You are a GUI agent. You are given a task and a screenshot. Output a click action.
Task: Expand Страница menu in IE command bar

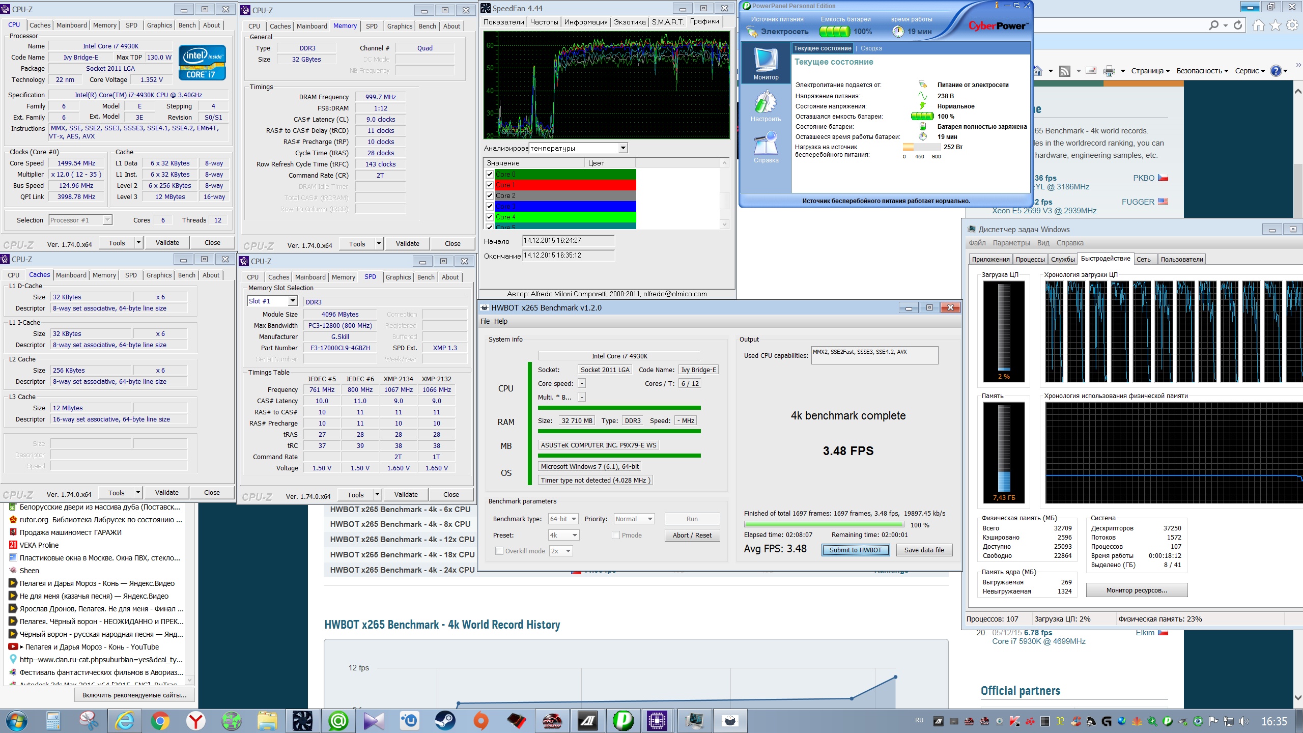coord(1150,71)
